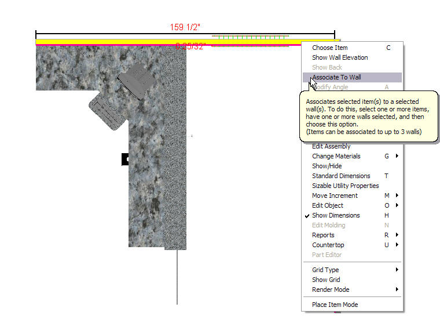The height and width of the screenshot is (322, 440).
Task: Expand arrow beside Move Increment
Action: click(x=397, y=195)
